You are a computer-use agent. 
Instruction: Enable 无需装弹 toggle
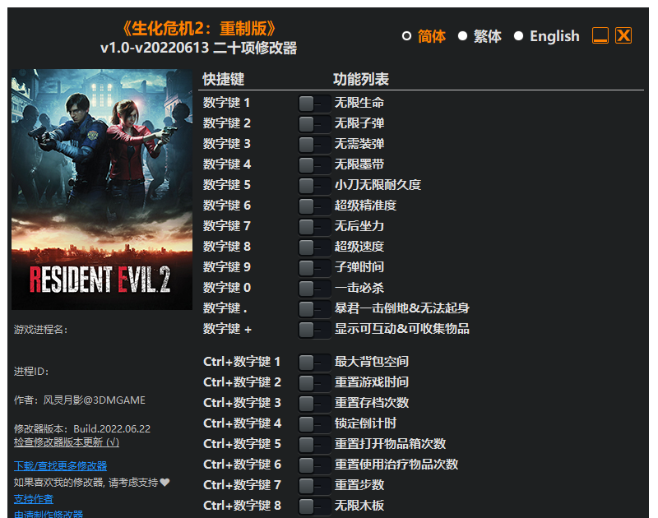314,144
